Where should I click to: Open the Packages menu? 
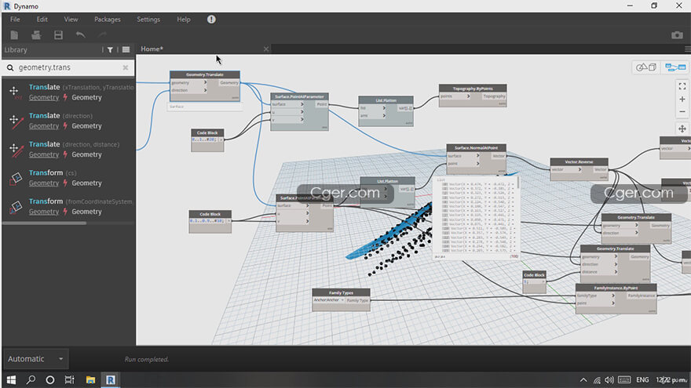(x=108, y=19)
